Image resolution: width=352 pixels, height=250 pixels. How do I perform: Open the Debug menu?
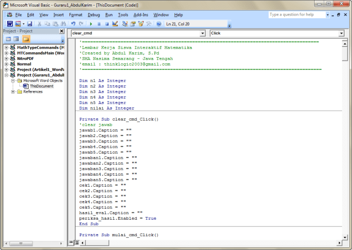94,14
